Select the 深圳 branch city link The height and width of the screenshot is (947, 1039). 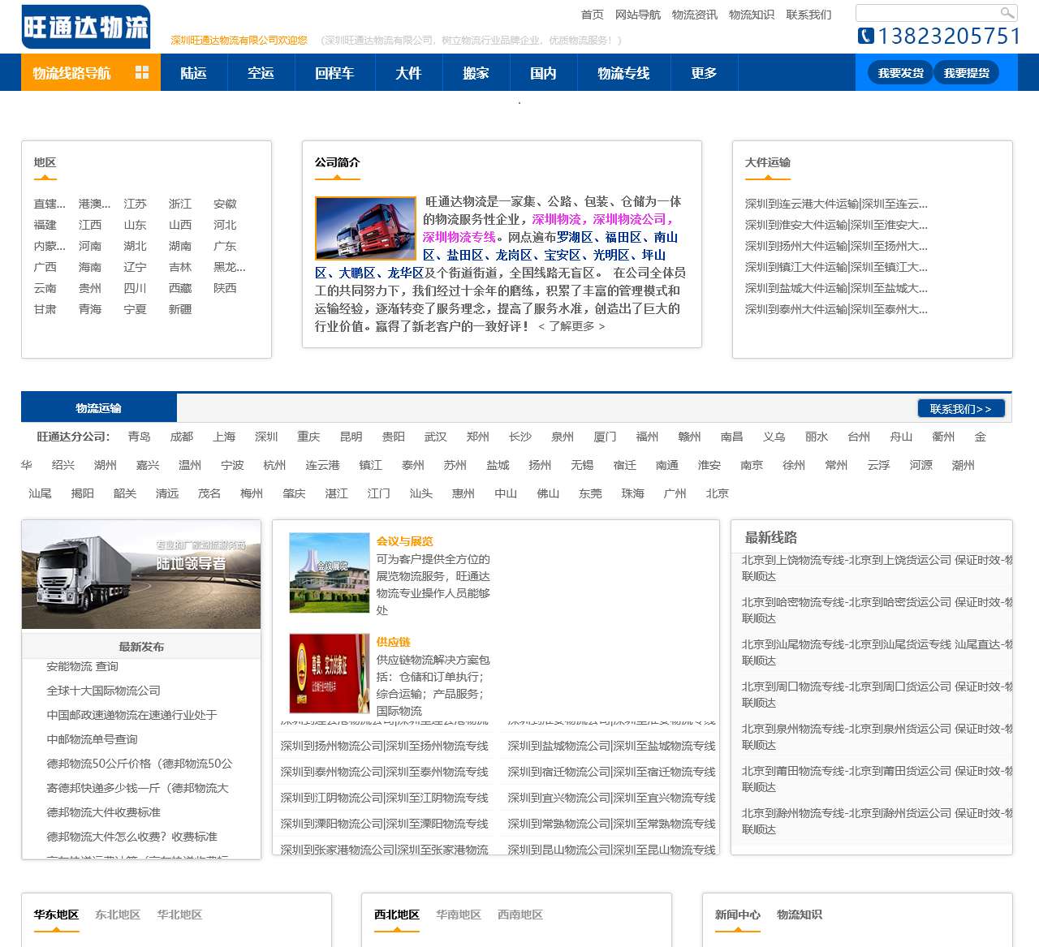(266, 437)
